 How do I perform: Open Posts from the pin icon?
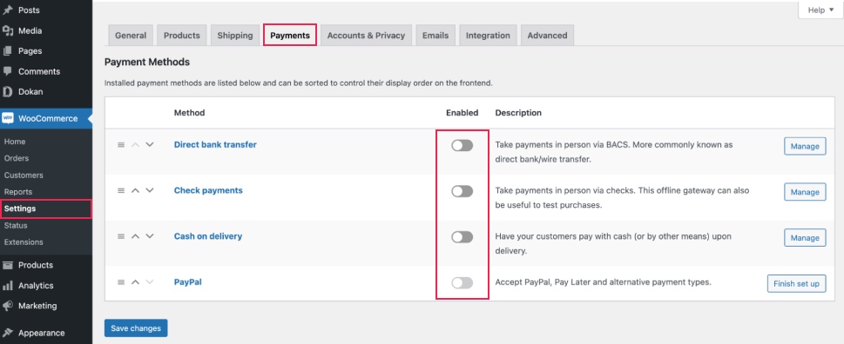pyautogui.click(x=8, y=10)
